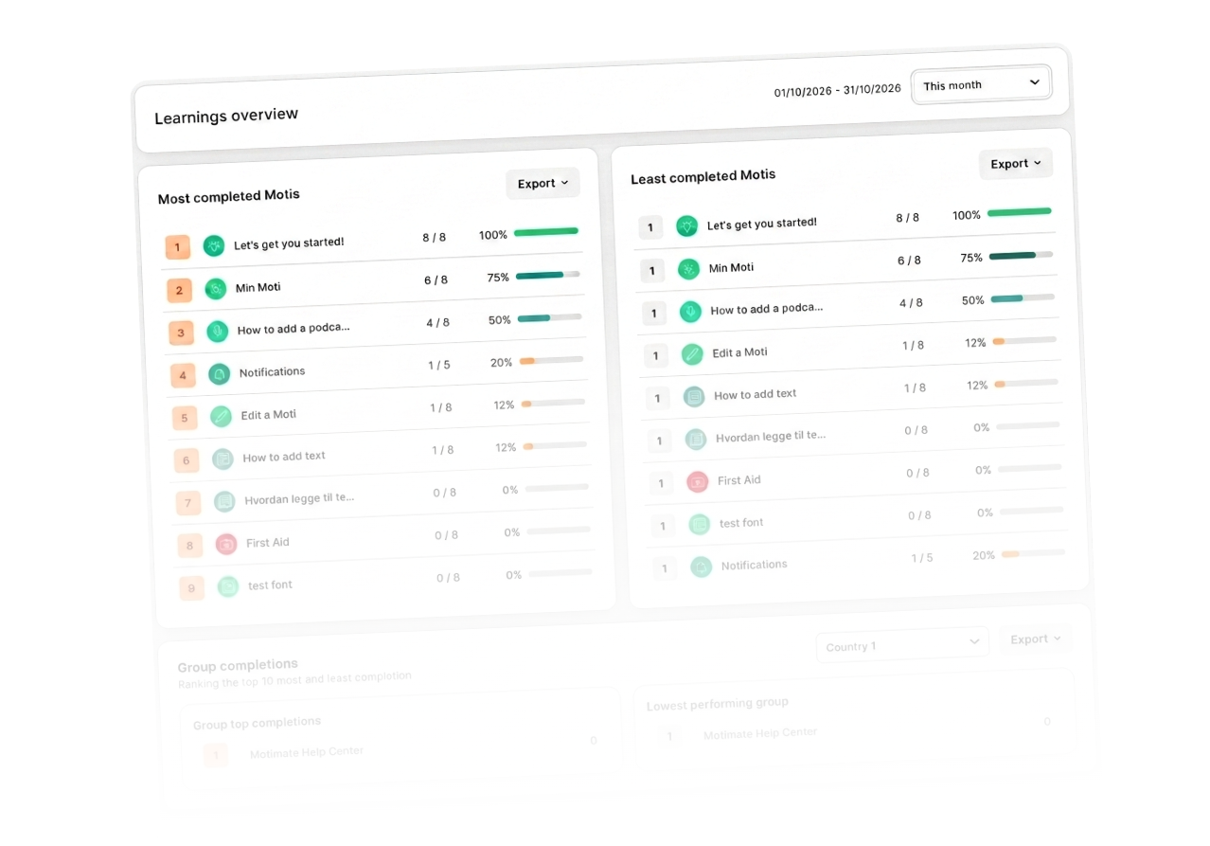Click the podcast microphone icon in Most completed Motis
Screen dimensions: 1210x846
coord(218,332)
